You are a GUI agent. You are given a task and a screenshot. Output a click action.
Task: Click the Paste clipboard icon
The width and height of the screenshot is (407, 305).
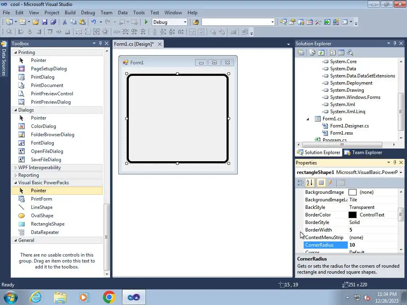click(82, 22)
